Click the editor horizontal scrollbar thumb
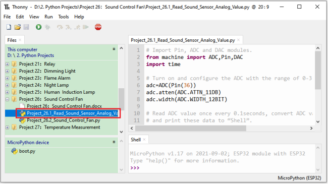Viewport: 328px width, 184px height. pos(191,128)
